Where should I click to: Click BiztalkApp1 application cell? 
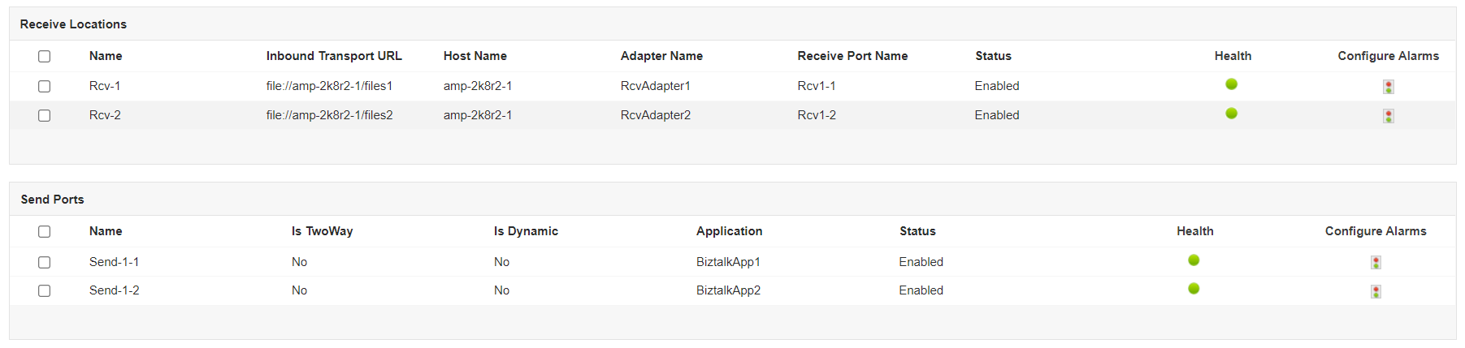coord(728,262)
